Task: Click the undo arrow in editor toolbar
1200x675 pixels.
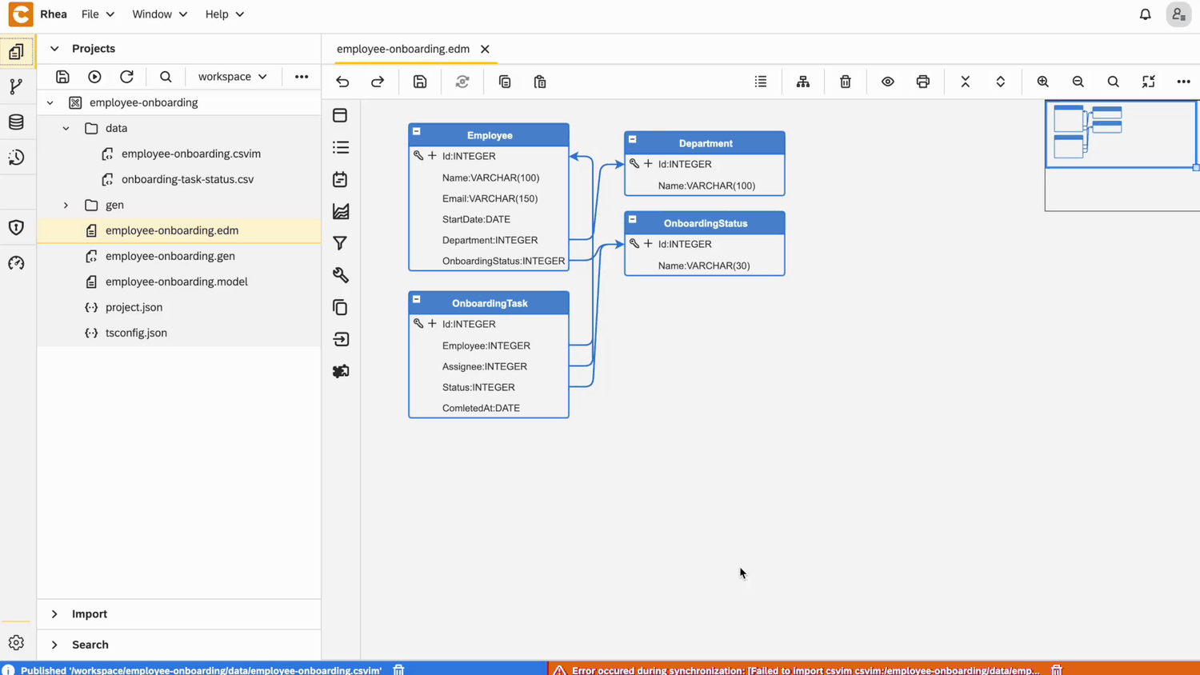Action: [x=342, y=82]
